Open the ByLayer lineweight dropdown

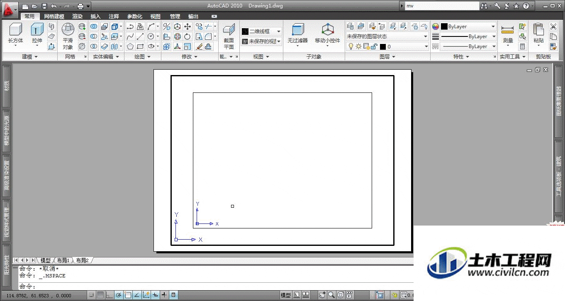click(468, 36)
